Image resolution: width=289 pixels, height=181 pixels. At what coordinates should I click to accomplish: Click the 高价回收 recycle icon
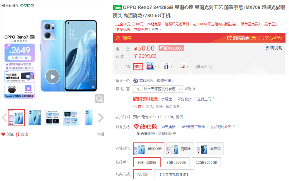coord(136,81)
